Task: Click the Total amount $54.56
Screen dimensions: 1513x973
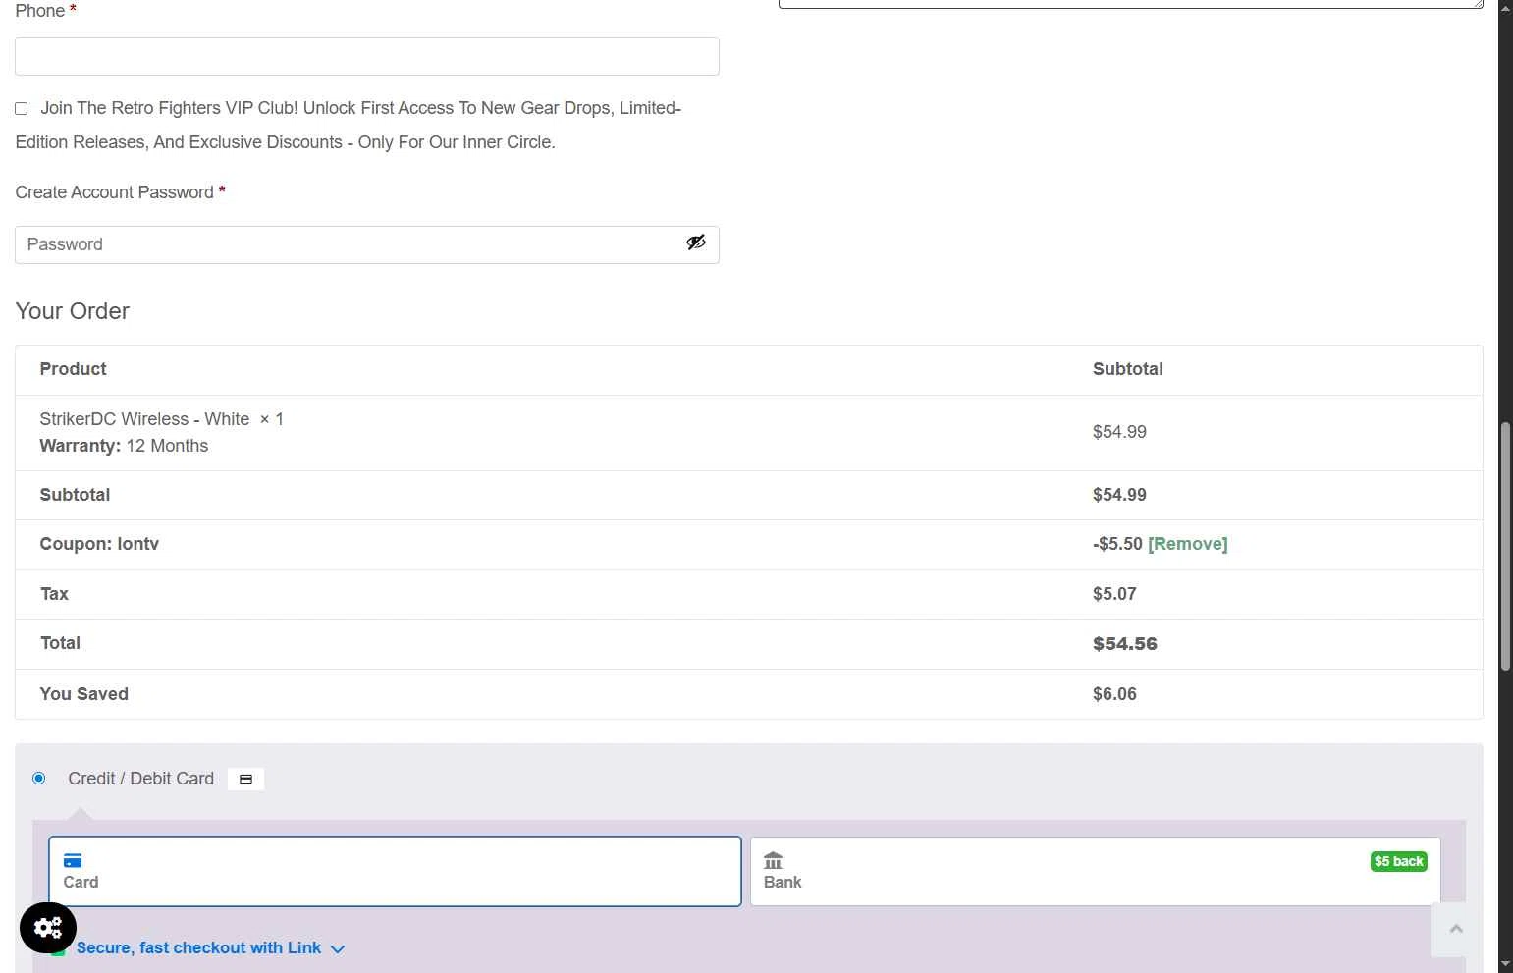Action: pos(1125,644)
